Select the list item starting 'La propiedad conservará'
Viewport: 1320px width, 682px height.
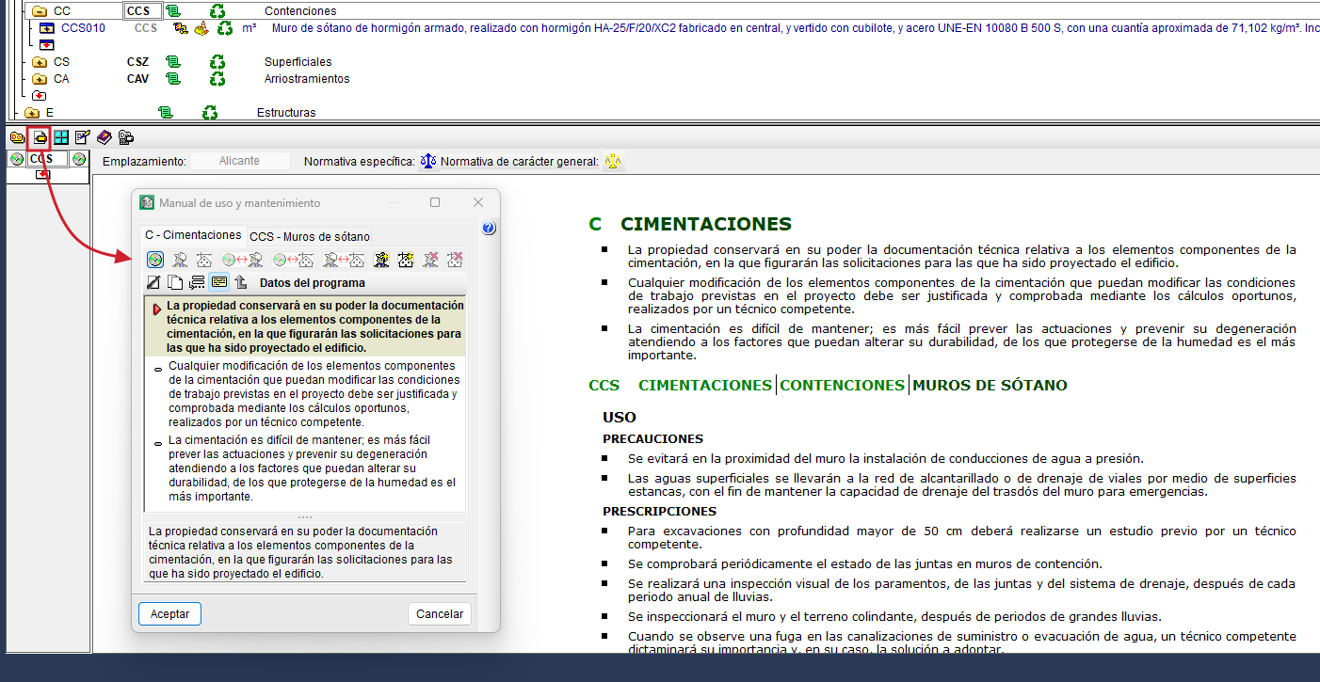(x=305, y=326)
